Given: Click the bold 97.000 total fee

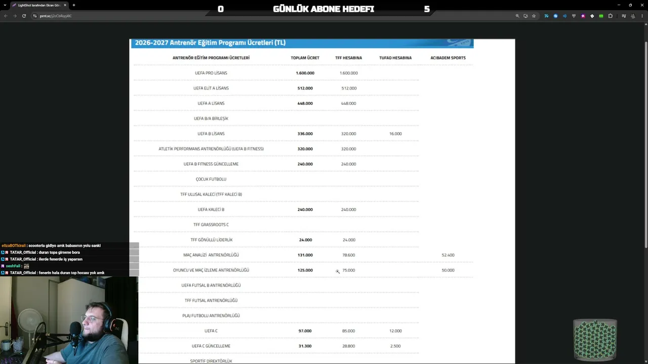Looking at the screenshot, I should pyautogui.click(x=305, y=331).
